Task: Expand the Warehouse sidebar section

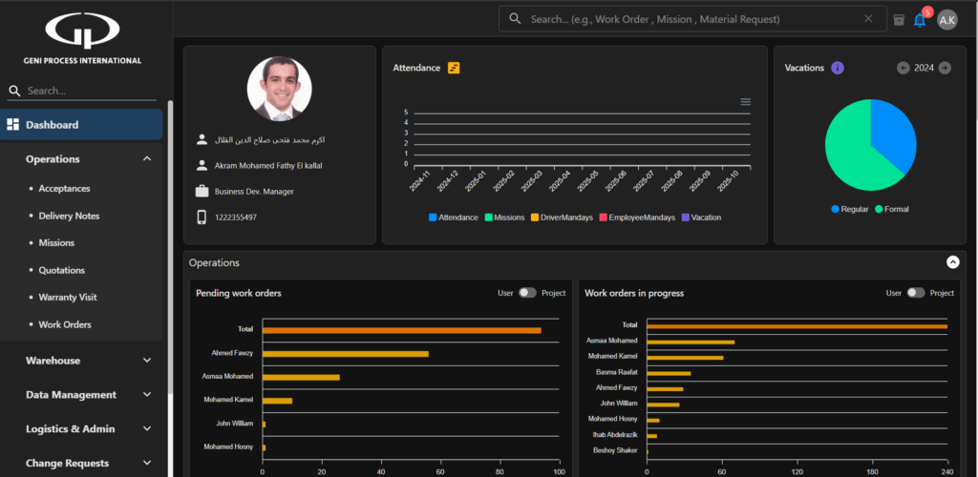Action: pyautogui.click(x=147, y=361)
